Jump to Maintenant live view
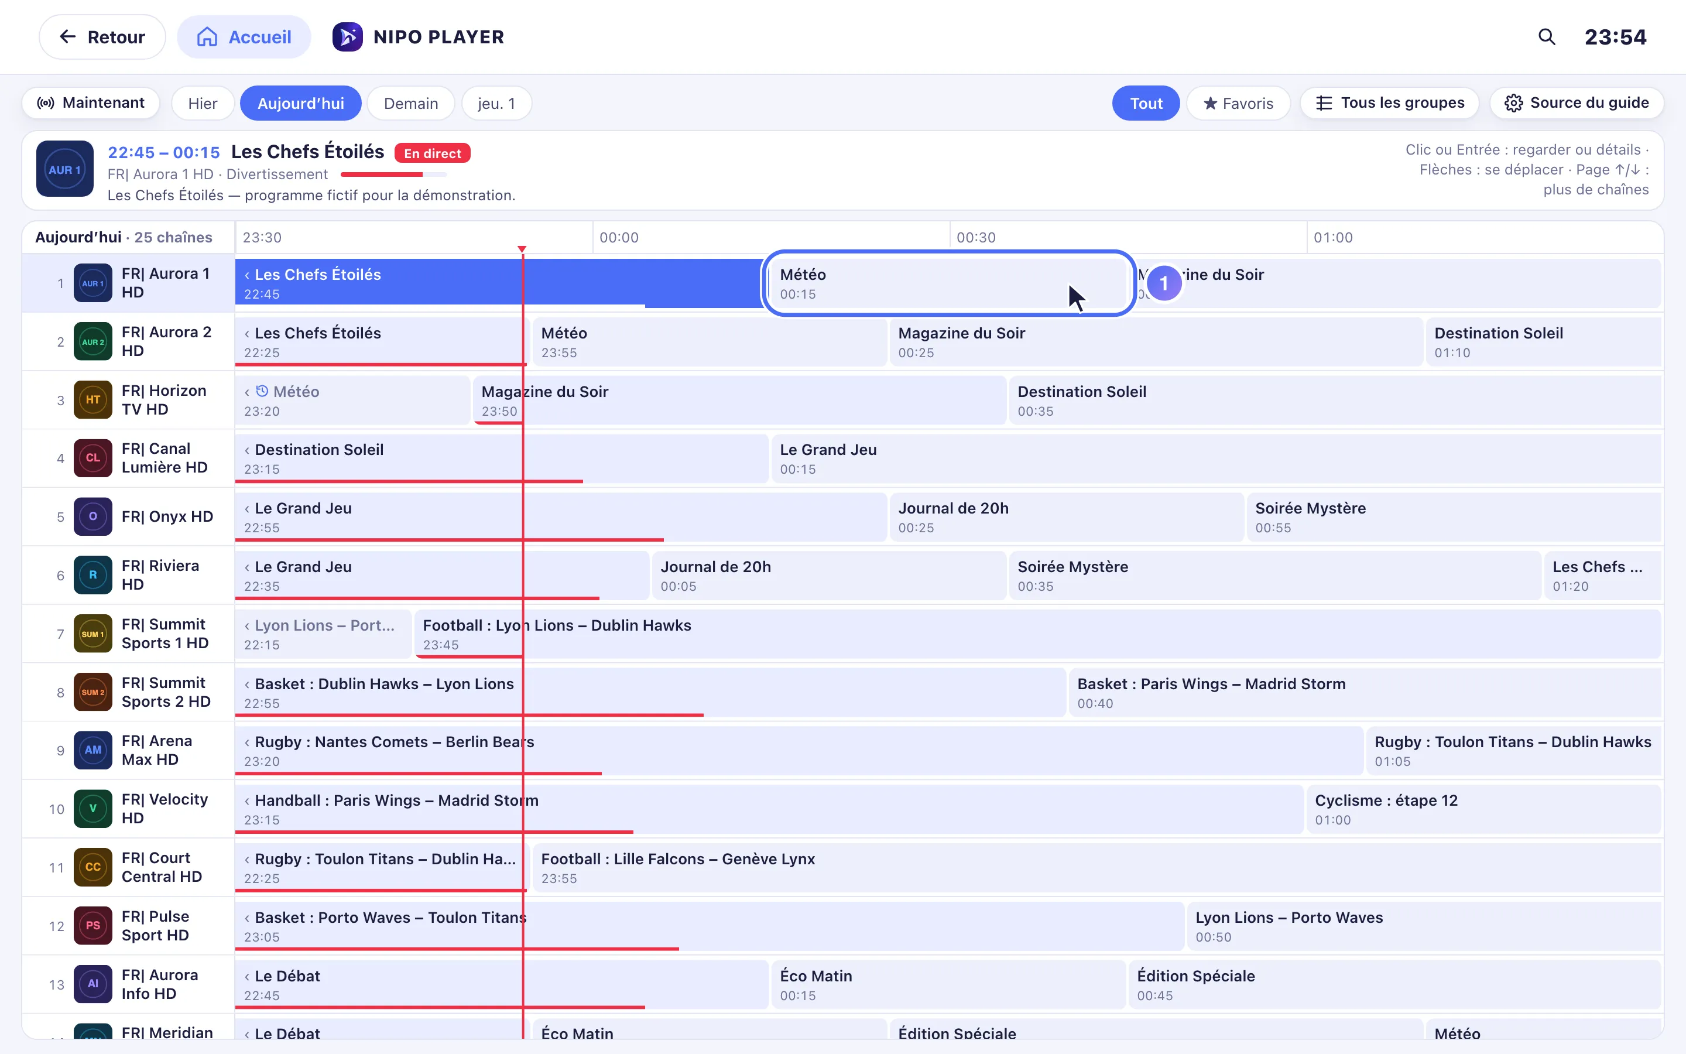Screen dimensions: 1686x1054 click(91, 103)
